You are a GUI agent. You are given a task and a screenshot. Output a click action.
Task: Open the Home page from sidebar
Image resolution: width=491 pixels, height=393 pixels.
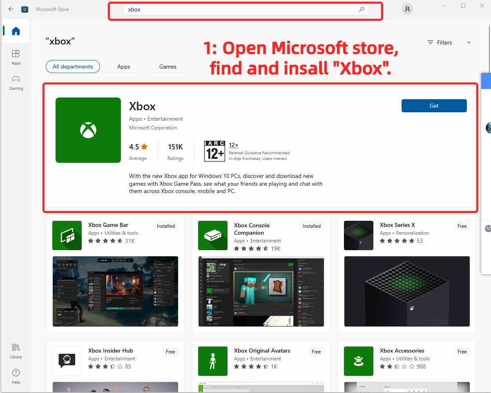16,31
